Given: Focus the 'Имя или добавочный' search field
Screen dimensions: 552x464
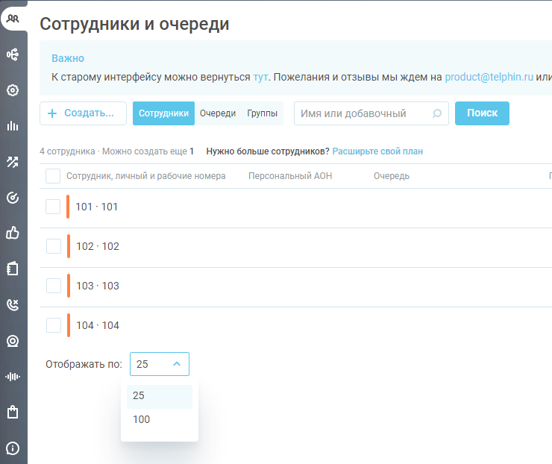Looking at the screenshot, I should pos(363,113).
